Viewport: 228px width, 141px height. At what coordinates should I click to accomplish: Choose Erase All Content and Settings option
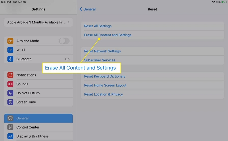coord(152,35)
